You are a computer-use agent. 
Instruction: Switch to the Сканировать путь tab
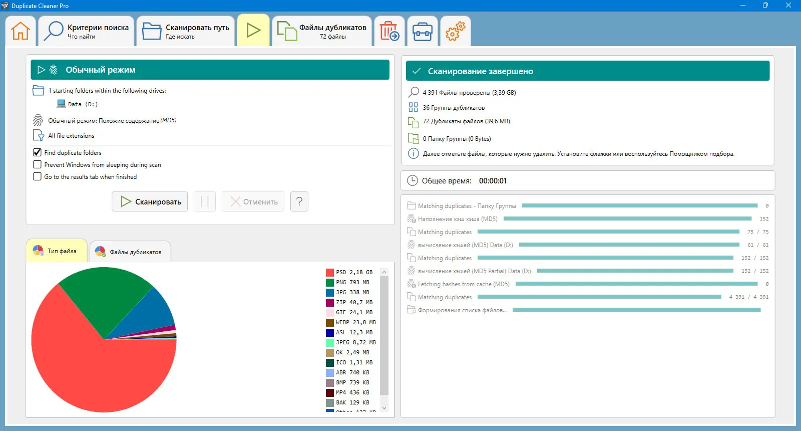pos(186,31)
